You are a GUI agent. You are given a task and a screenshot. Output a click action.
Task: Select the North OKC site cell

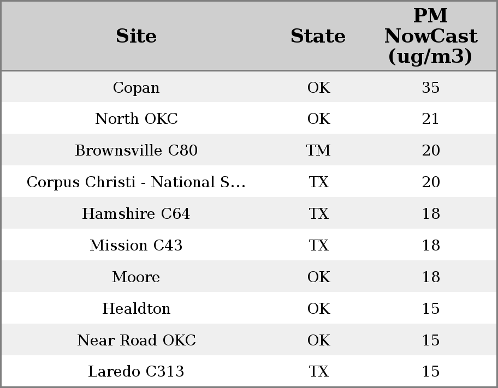[136, 119]
